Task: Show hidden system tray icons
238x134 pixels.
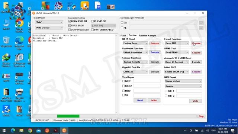Action: (185, 131)
